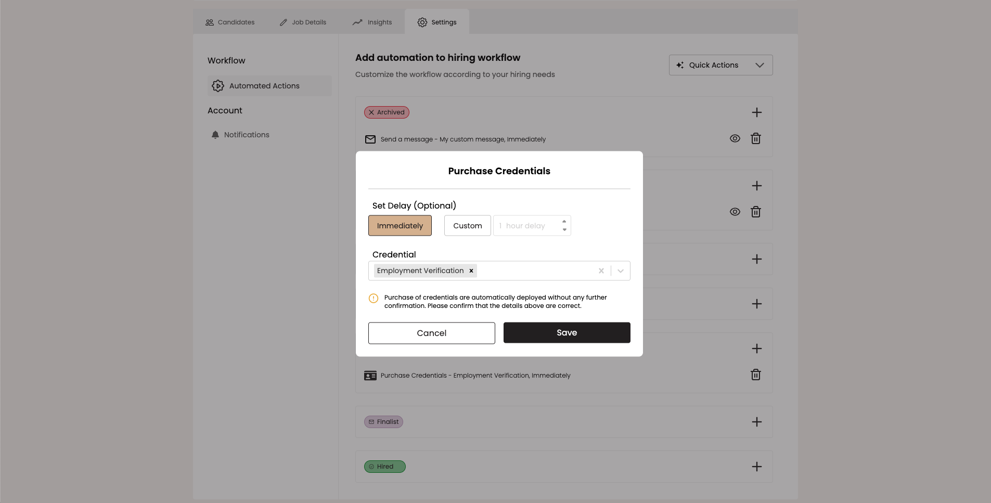
Task: Add an action to the Archived stage
Action: (x=757, y=112)
